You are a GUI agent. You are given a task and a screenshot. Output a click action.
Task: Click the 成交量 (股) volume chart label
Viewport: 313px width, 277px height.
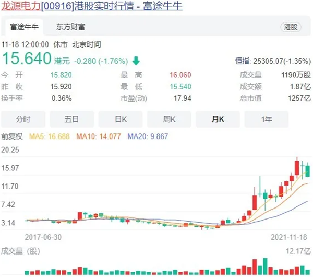pyautogui.click(x=20, y=251)
